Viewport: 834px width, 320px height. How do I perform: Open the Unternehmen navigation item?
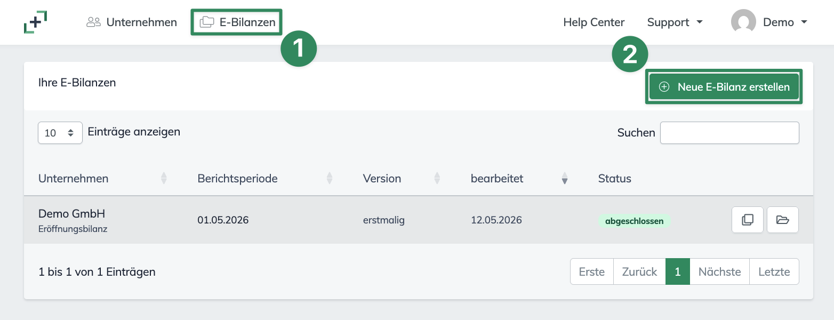coord(132,22)
